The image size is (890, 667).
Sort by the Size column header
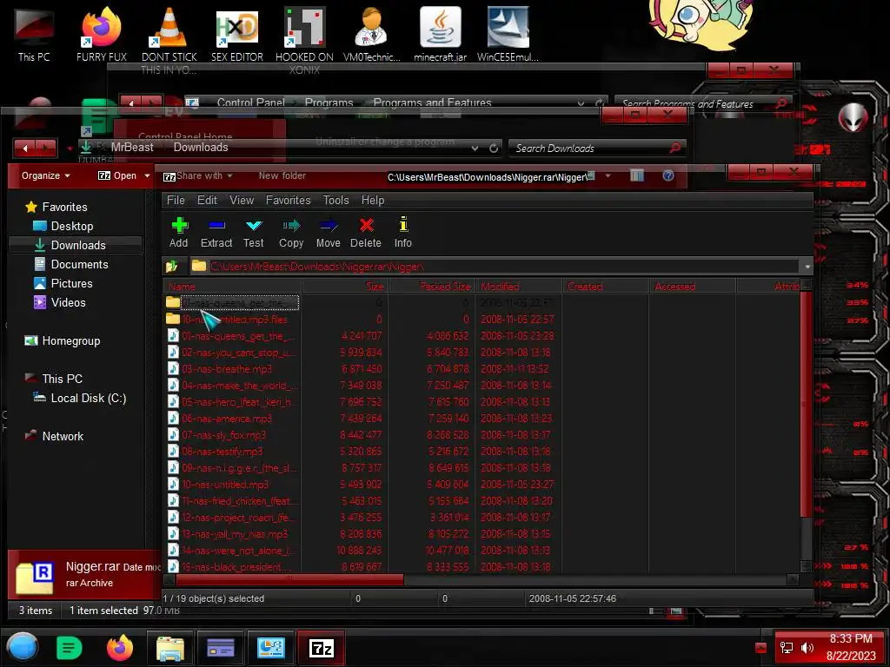(x=344, y=287)
